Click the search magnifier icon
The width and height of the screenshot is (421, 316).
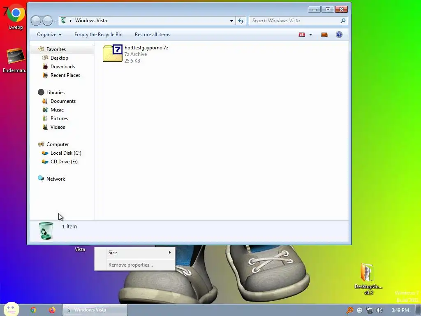pyautogui.click(x=343, y=21)
